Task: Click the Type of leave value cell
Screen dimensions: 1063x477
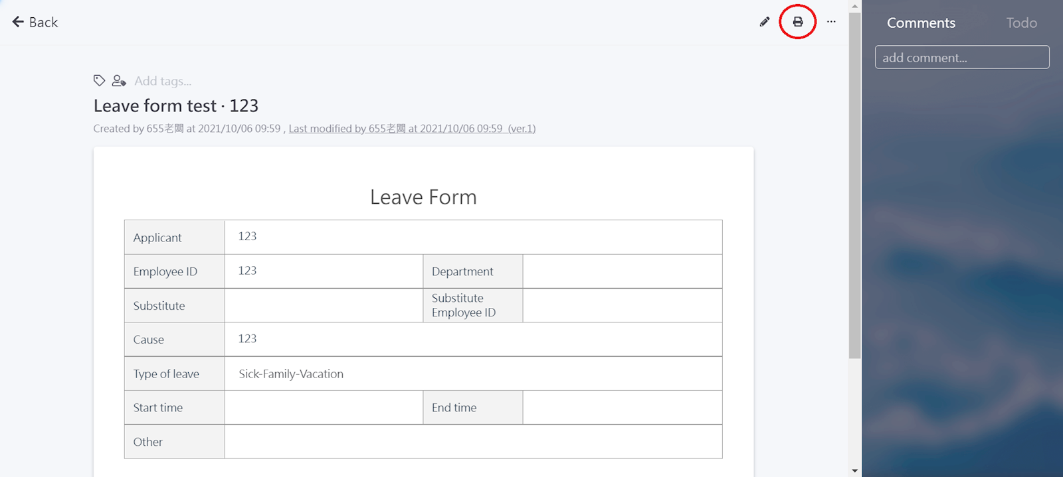Action: [x=473, y=374]
